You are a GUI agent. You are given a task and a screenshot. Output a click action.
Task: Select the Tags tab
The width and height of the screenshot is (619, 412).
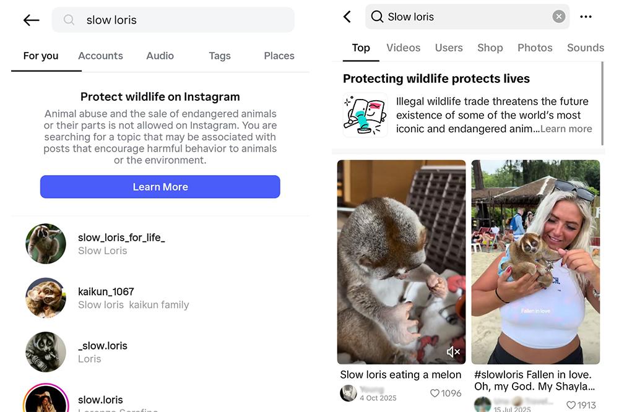[219, 56]
